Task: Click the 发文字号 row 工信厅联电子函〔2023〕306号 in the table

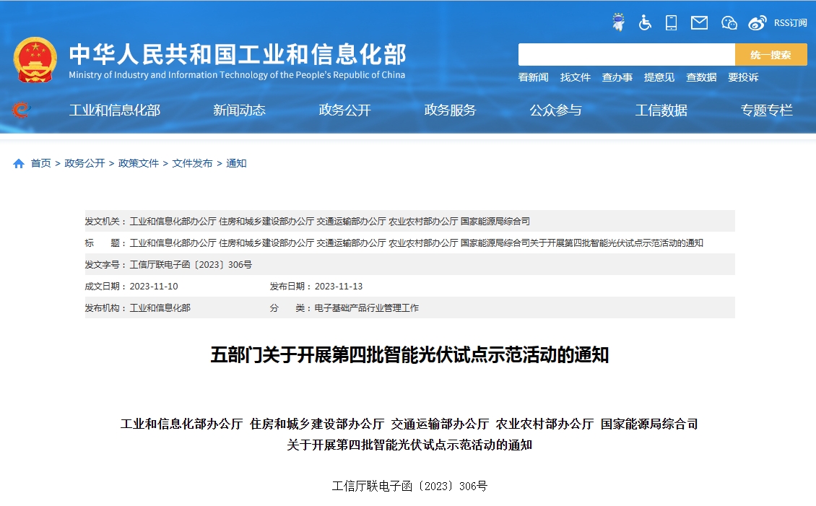Action: [x=410, y=265]
